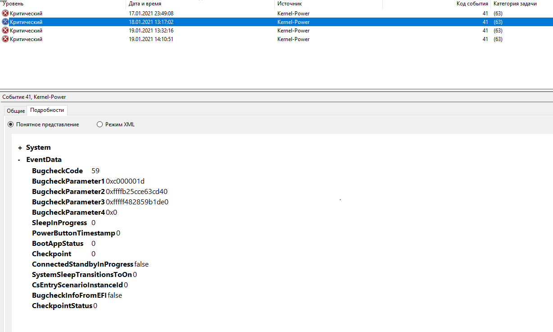Select 'Понятное представление' radio button

point(11,124)
